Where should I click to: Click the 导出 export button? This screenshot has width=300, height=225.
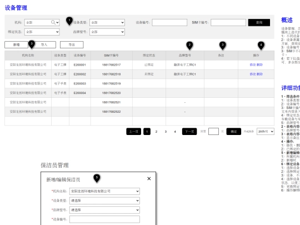[72, 44]
